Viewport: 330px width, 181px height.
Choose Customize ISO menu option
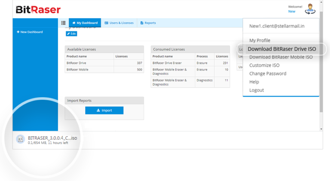[x=264, y=65]
